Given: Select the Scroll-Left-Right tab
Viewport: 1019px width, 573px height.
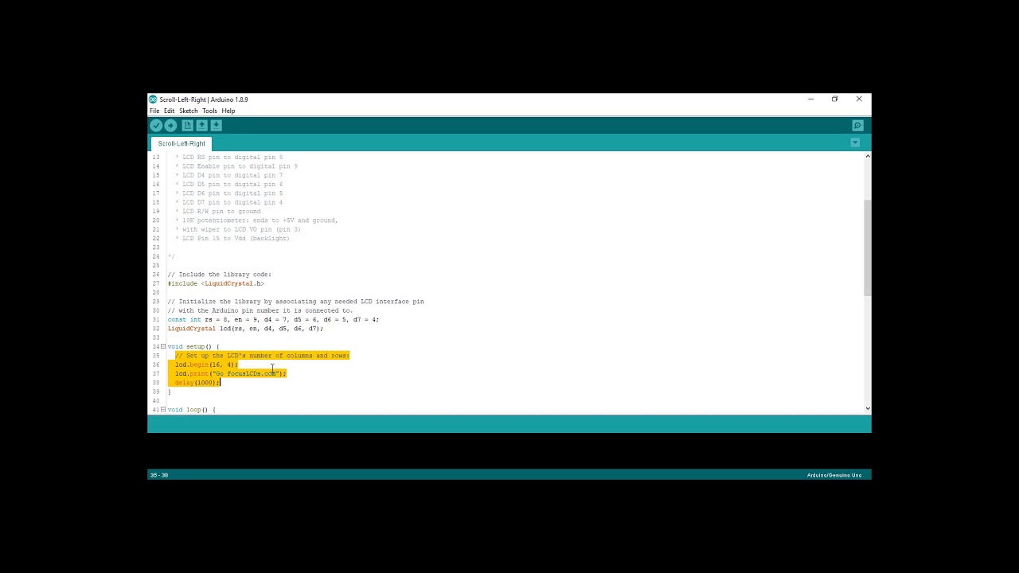Looking at the screenshot, I should click(182, 144).
